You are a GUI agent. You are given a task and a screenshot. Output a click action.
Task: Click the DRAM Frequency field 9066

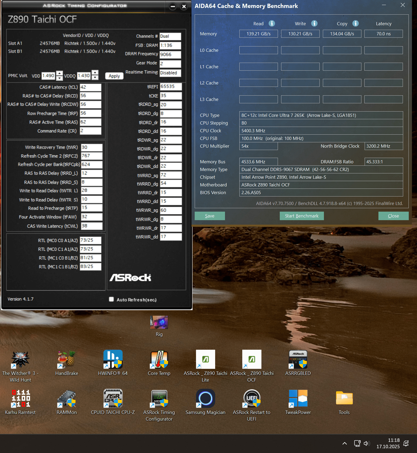point(170,54)
